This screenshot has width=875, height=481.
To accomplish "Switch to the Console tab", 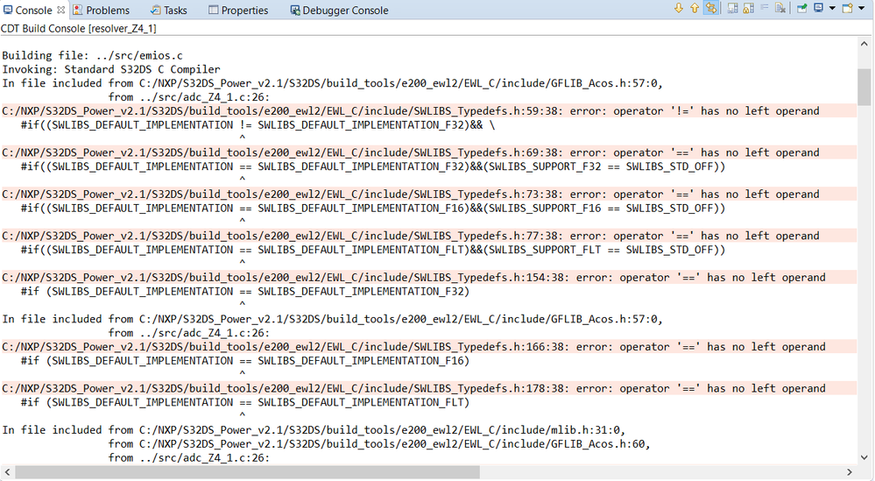I will 33,10.
